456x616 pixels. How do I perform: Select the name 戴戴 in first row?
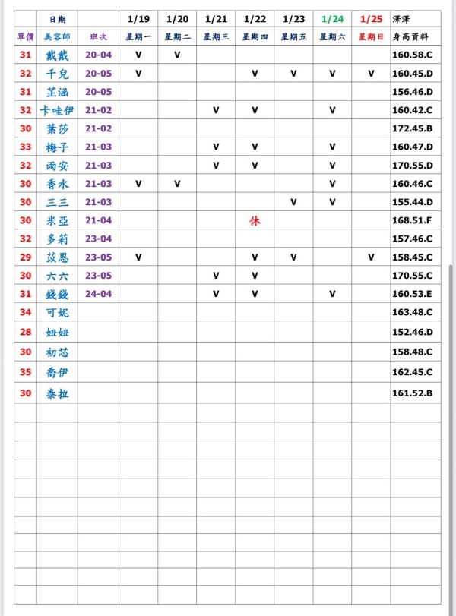(x=57, y=55)
